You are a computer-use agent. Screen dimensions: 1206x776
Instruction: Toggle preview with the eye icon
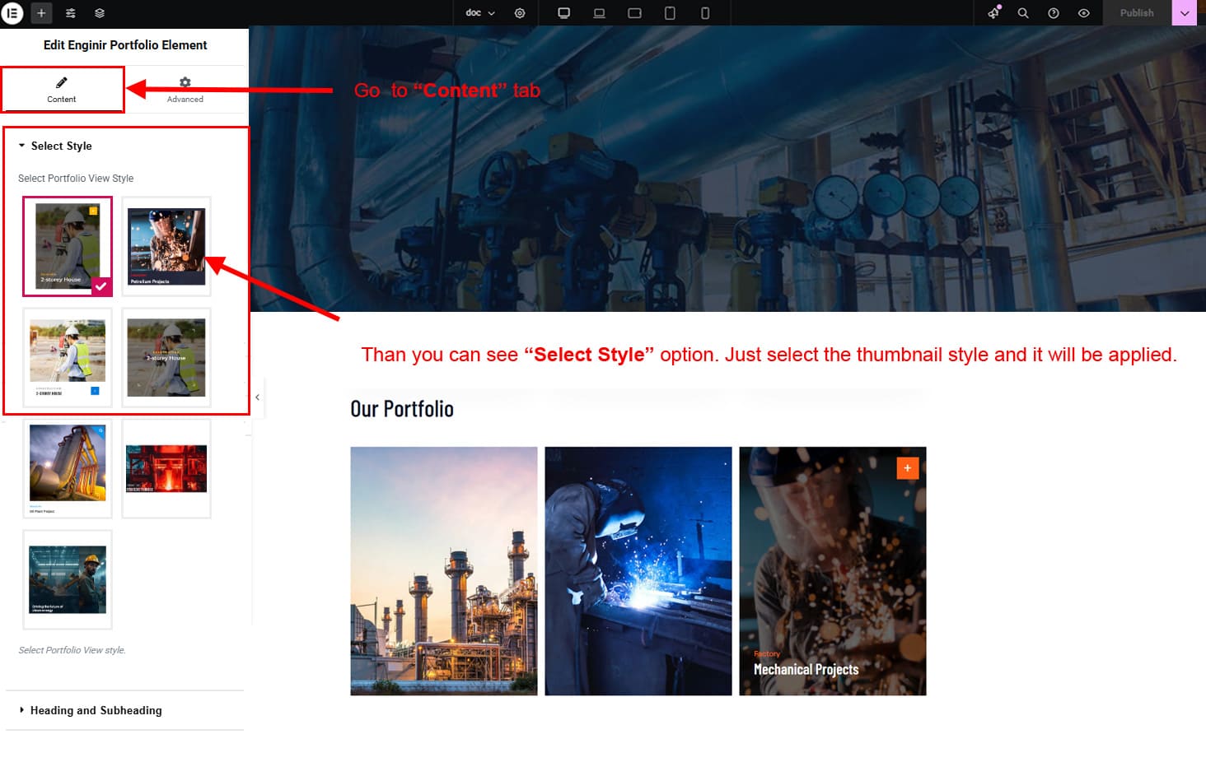coord(1084,13)
